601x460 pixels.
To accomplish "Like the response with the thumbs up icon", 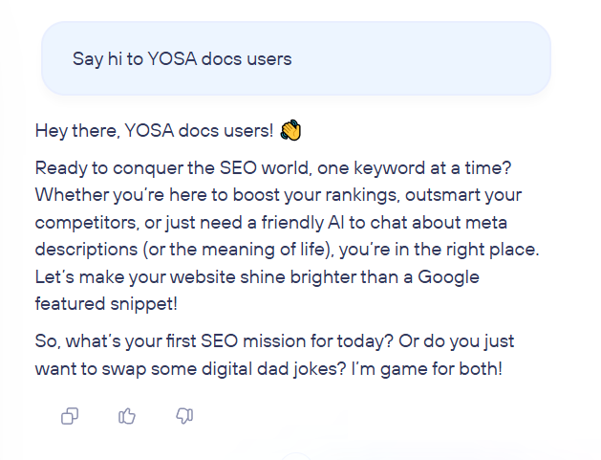I will tap(127, 415).
